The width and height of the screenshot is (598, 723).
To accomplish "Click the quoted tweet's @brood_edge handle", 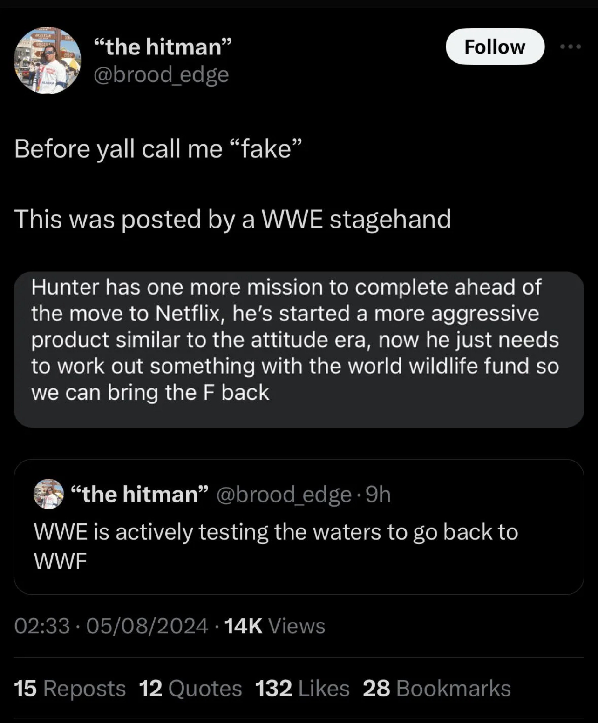I will (284, 494).
